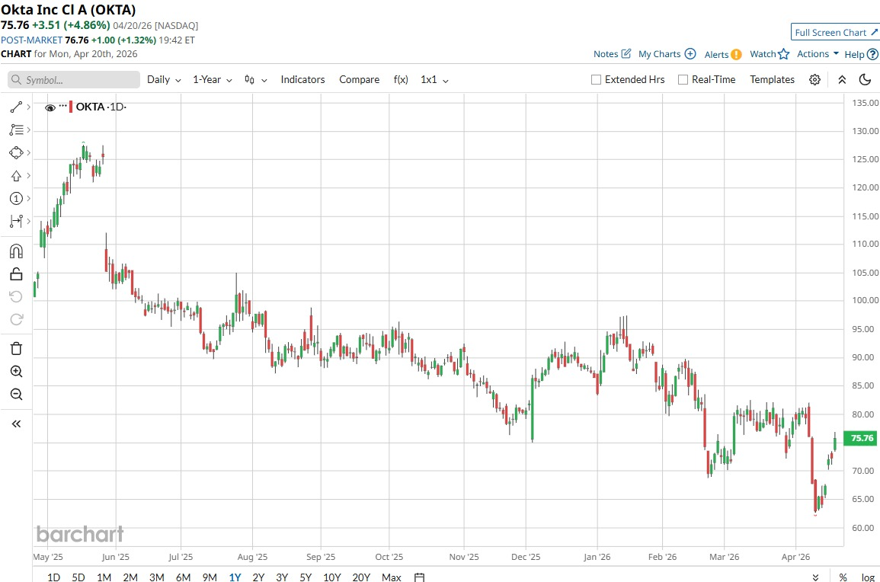
Task: Select the 5D range tab
Action: pyautogui.click(x=78, y=577)
